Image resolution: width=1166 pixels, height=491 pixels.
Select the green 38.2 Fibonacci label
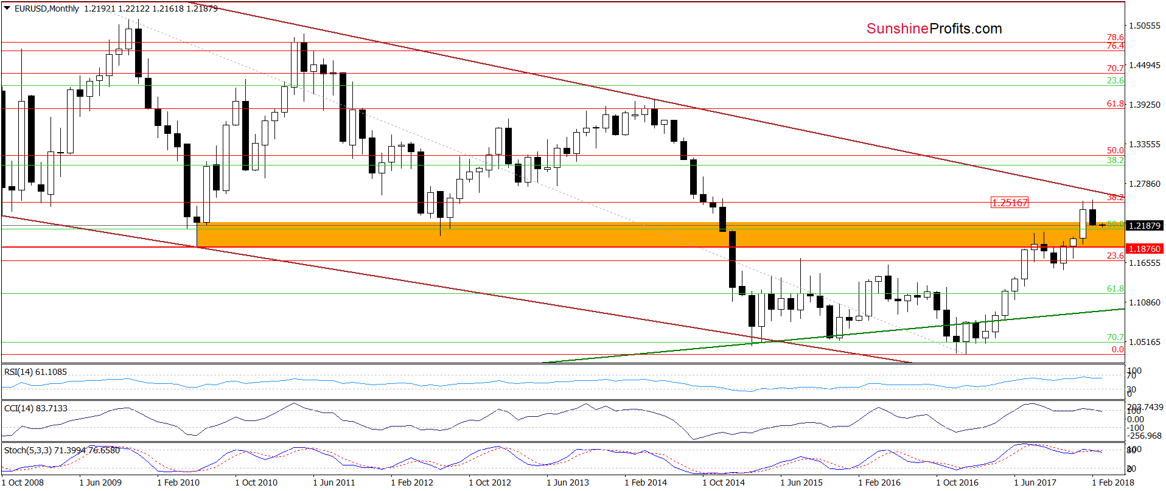click(1115, 160)
